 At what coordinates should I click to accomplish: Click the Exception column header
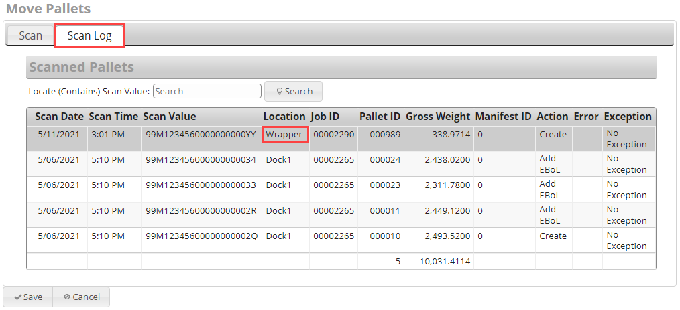(628, 117)
